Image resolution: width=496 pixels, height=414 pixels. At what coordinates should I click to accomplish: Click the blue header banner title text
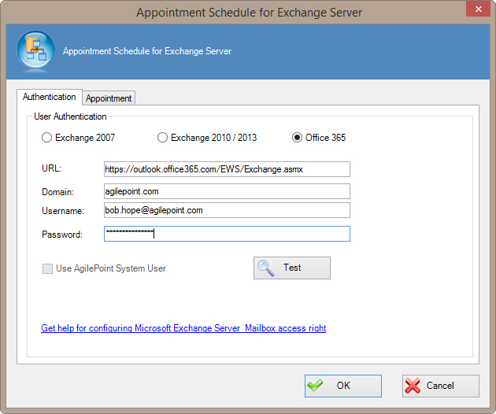[x=147, y=51]
